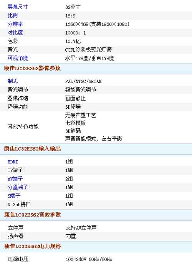Click the 背光调节 label
Screen dimensions: 192x264
(x=18, y=89)
